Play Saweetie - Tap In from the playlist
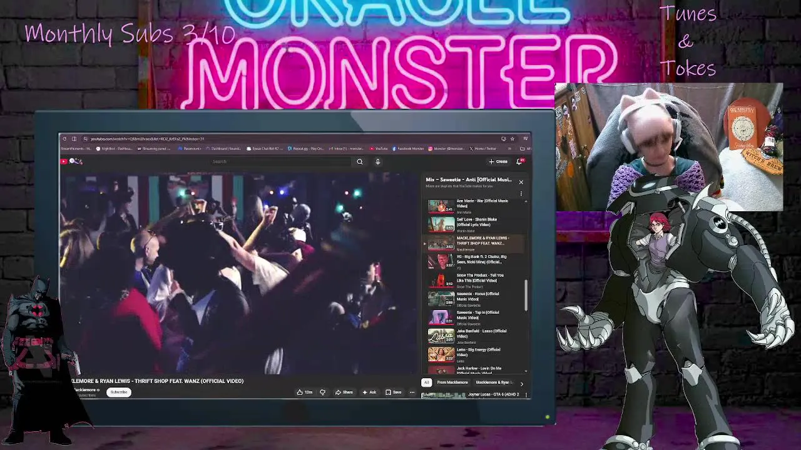The image size is (801, 450). click(476, 317)
